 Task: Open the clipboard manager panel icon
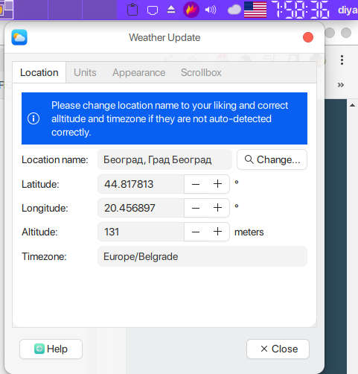pyautogui.click(x=132, y=10)
